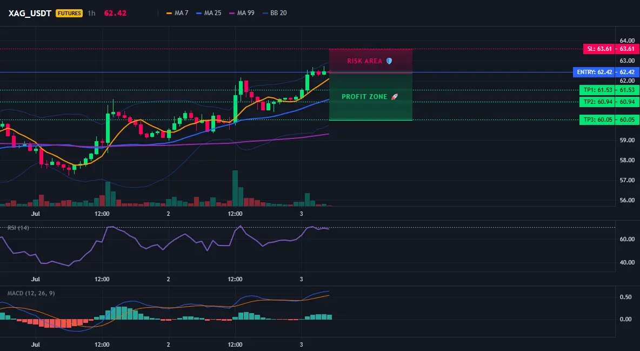Click the 0.00 MACD axis value
Viewport: 640px width, 351px height.
625,319
